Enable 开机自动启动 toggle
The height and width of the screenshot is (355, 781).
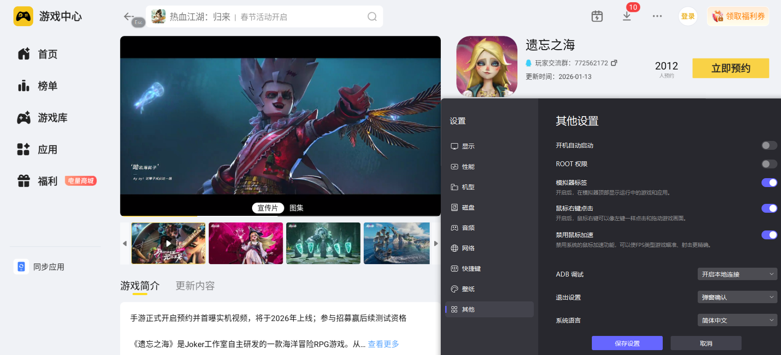point(769,145)
